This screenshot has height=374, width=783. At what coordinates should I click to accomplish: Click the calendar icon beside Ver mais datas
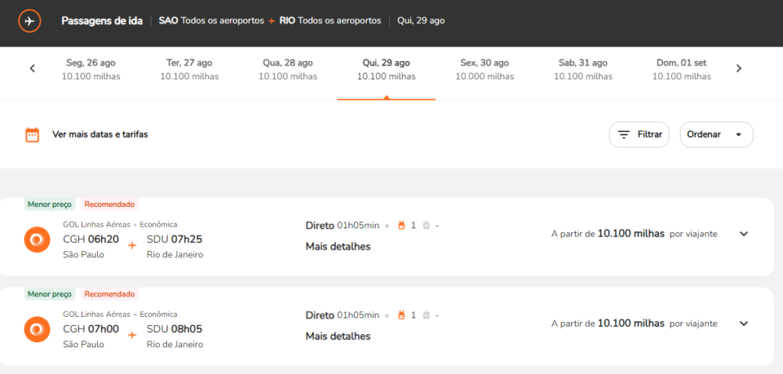32,134
